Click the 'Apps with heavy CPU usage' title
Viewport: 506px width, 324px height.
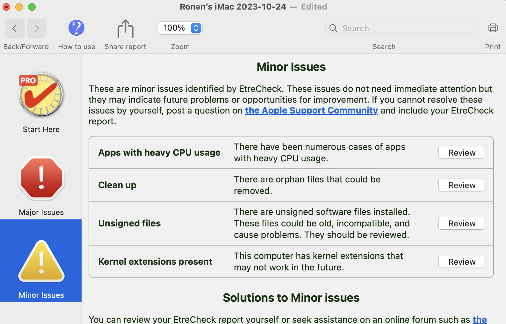coord(159,153)
